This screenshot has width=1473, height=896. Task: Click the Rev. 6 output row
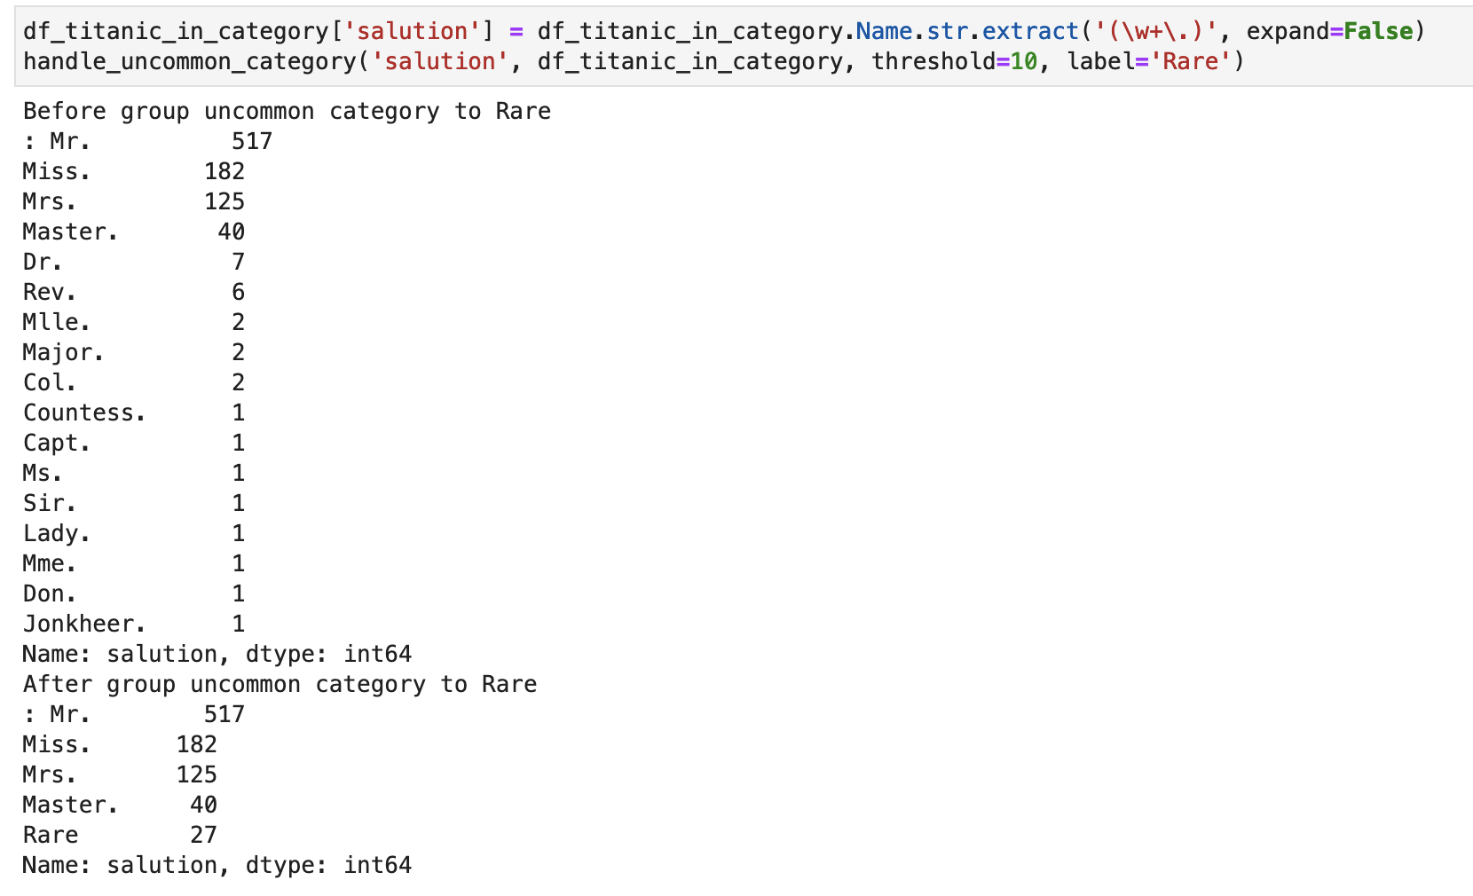click(x=134, y=292)
